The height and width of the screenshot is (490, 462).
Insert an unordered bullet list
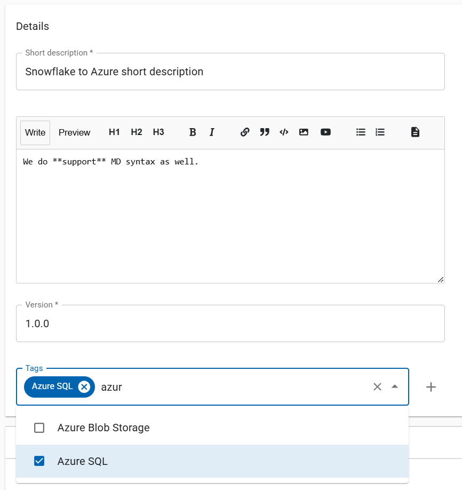[x=361, y=132]
